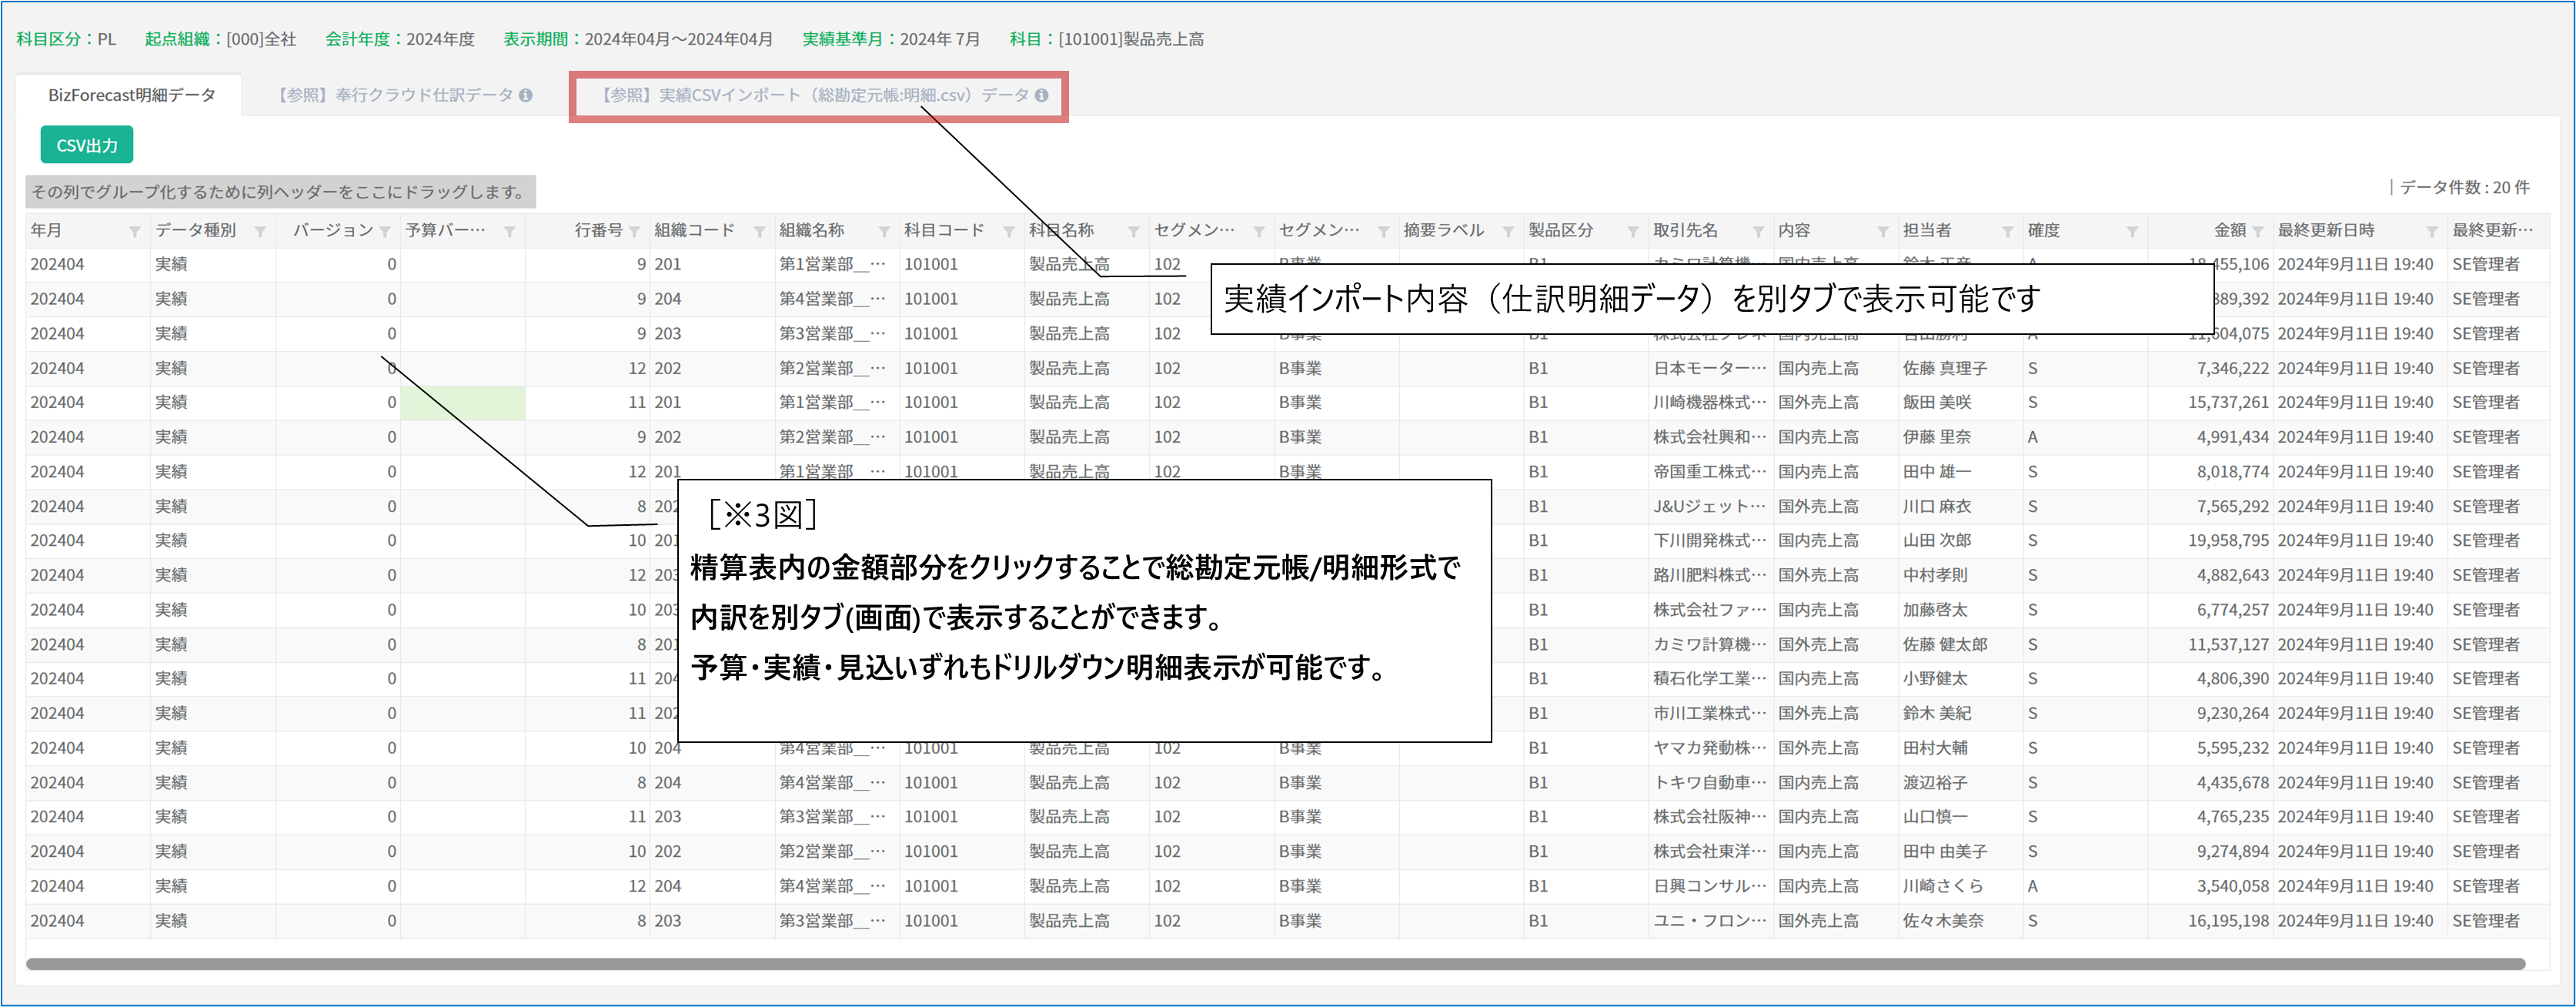Screen dimensions: 2576x1007
Task: Click info icon on 奉行クラウド仕訳データ tab
Action: (526, 95)
